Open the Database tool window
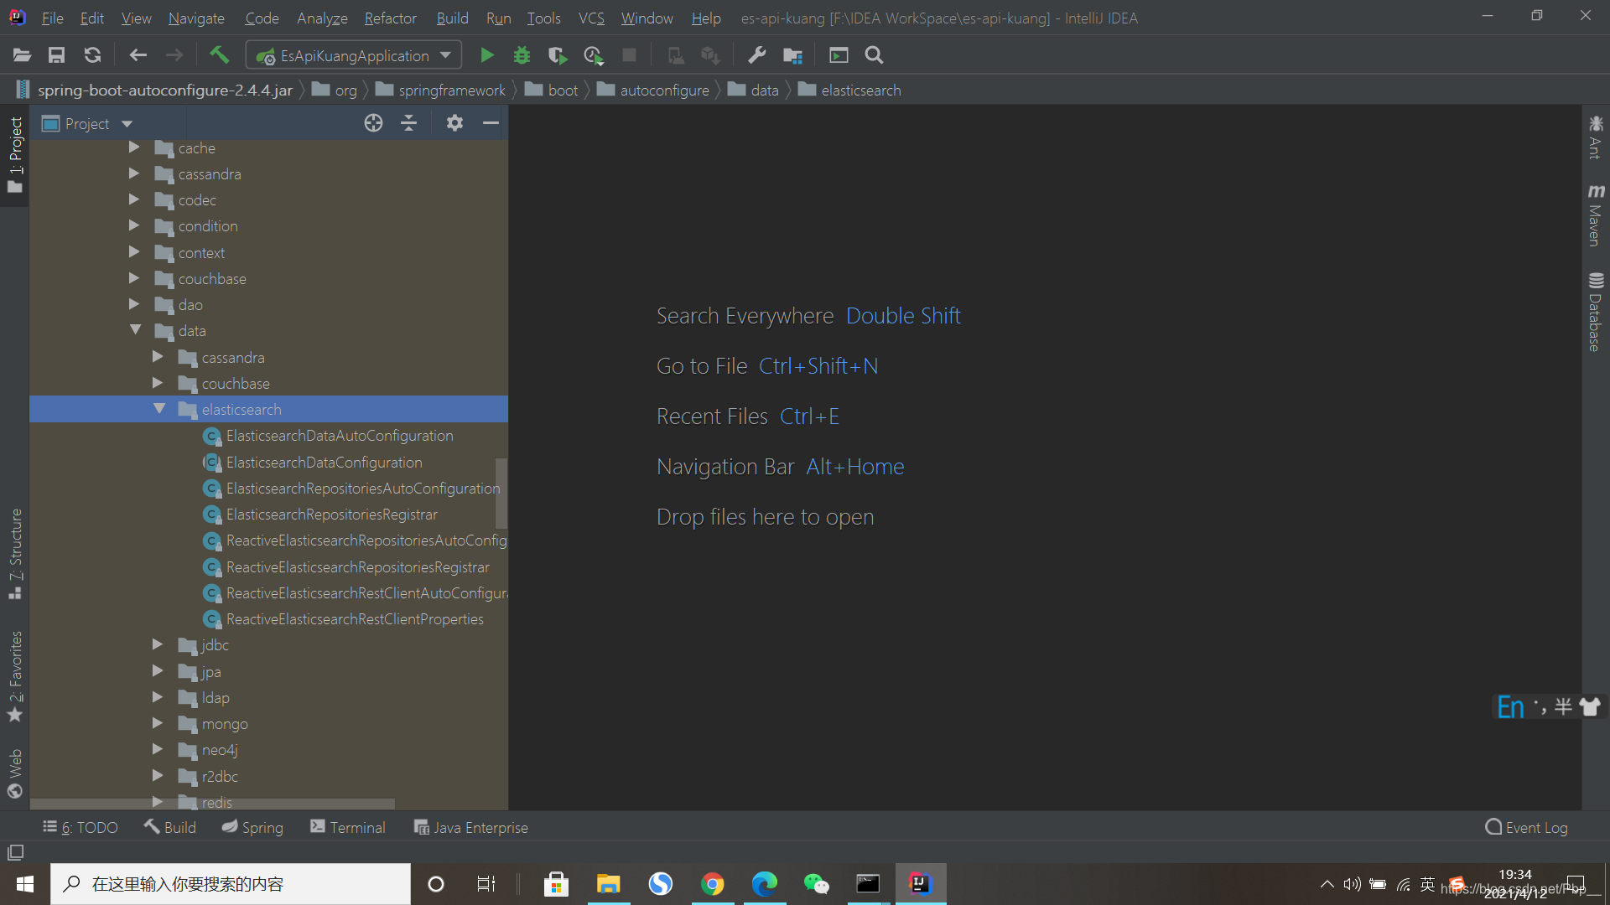 click(1595, 312)
